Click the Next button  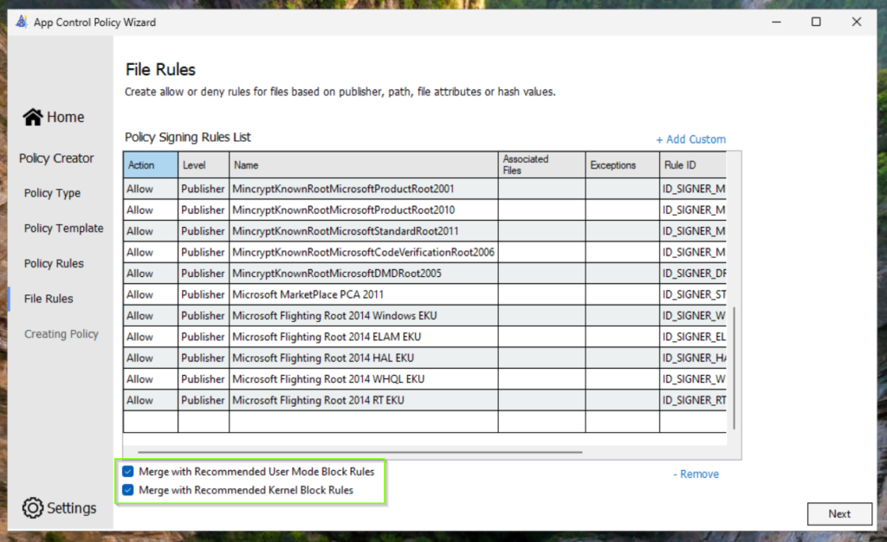point(838,513)
